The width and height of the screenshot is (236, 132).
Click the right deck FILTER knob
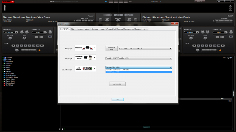(x=191, y=38)
